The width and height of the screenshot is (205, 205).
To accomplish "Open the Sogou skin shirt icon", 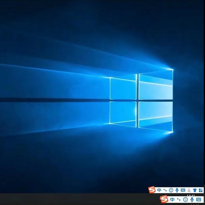I will [195, 190].
